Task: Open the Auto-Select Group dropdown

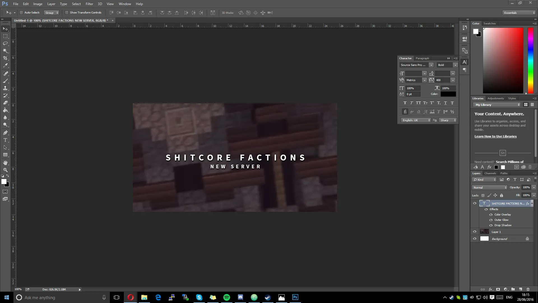Action: pyautogui.click(x=52, y=13)
